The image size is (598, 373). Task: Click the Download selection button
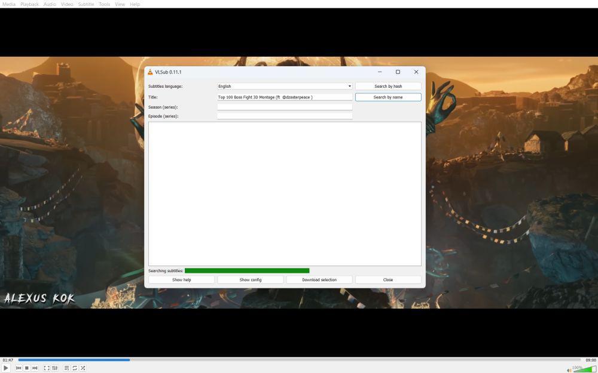click(319, 280)
